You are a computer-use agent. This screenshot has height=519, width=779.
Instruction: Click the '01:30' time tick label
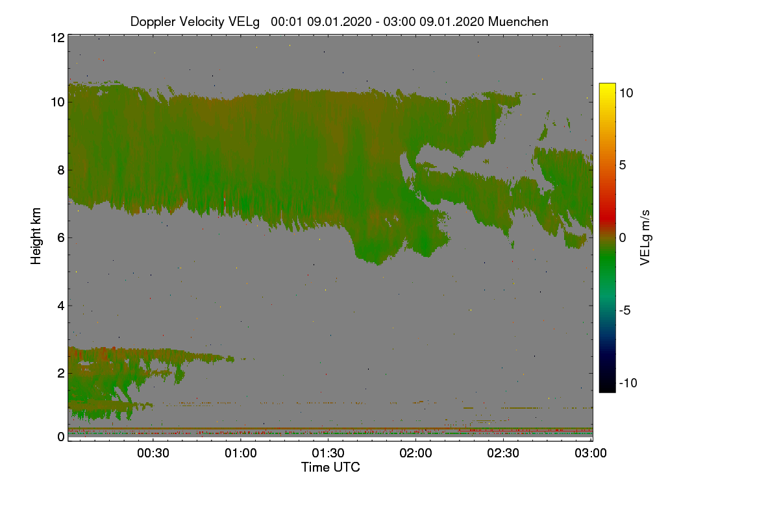[x=328, y=453]
